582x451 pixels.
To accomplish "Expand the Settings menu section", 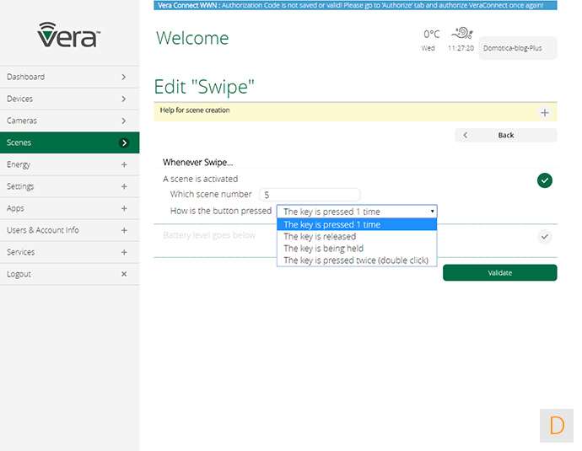I will [69, 186].
